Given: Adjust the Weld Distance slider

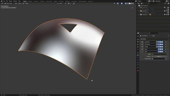Looking at the screenshot, I should pos(159,57).
